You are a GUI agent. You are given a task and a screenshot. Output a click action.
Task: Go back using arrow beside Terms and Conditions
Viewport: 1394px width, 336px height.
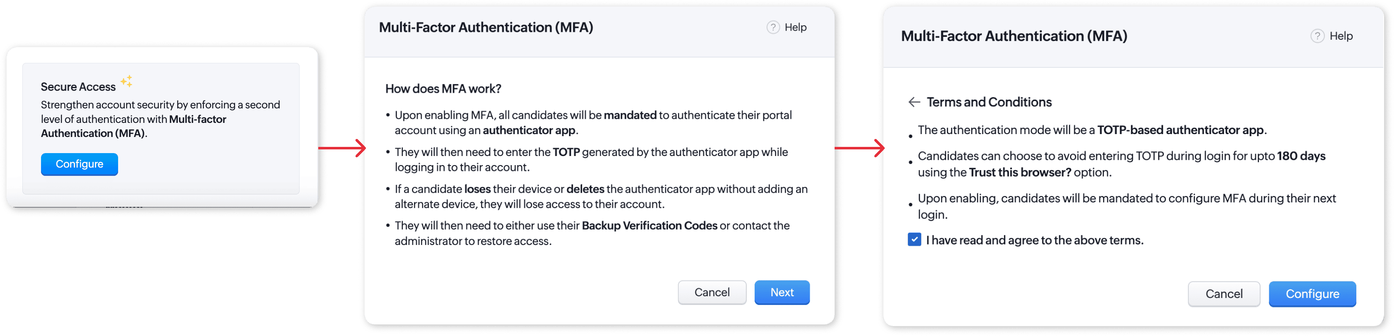pyautogui.click(x=914, y=102)
